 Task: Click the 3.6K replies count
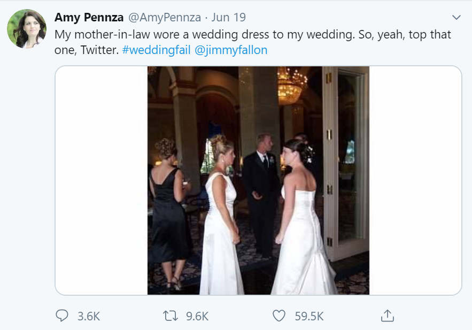click(x=89, y=316)
